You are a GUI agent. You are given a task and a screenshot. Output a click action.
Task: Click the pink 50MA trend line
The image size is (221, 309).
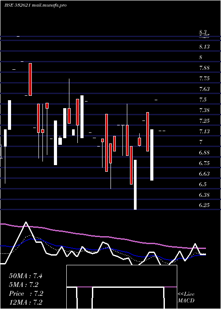pos(103,237)
